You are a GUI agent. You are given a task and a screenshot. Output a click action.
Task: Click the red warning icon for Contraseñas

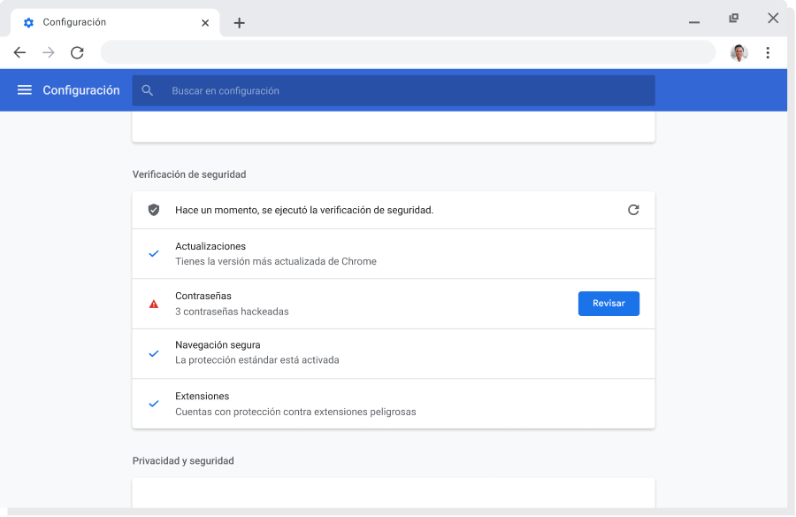154,304
